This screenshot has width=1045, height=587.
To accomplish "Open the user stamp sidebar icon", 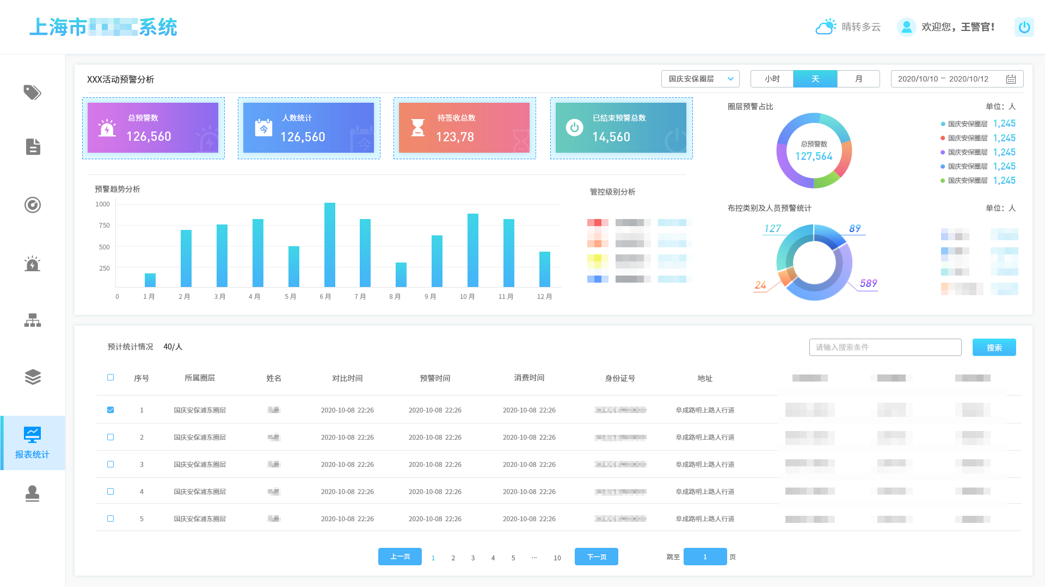I will click(32, 494).
